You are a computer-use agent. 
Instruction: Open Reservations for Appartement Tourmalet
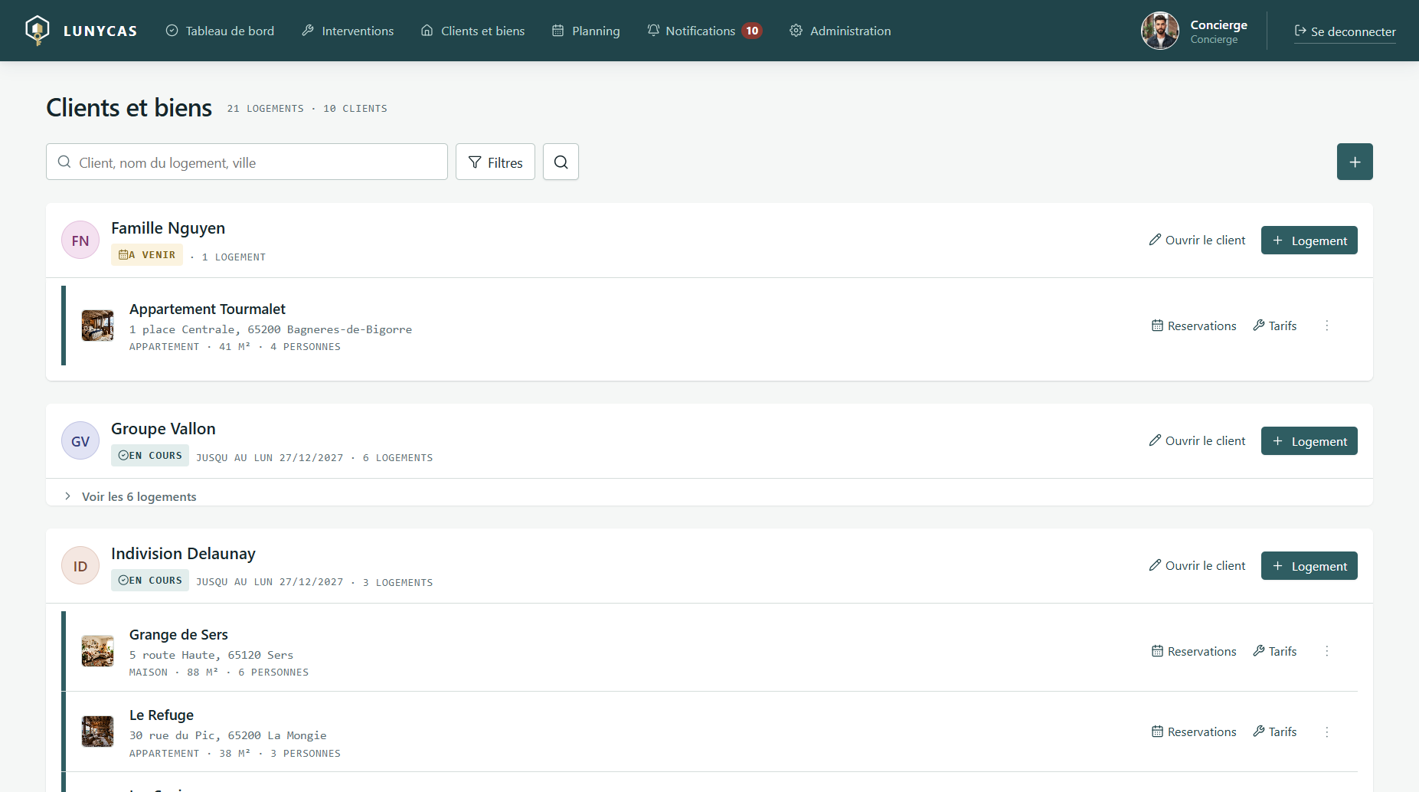[x=1194, y=326]
